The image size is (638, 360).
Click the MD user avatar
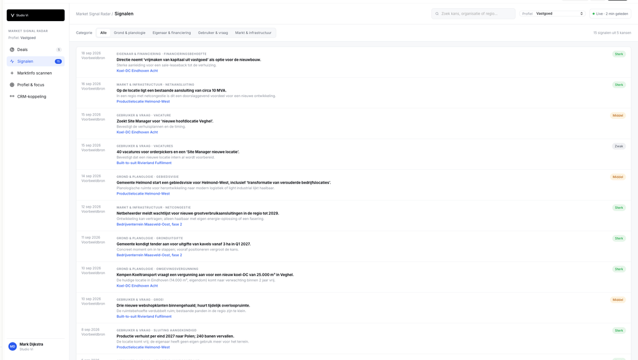tap(12, 346)
